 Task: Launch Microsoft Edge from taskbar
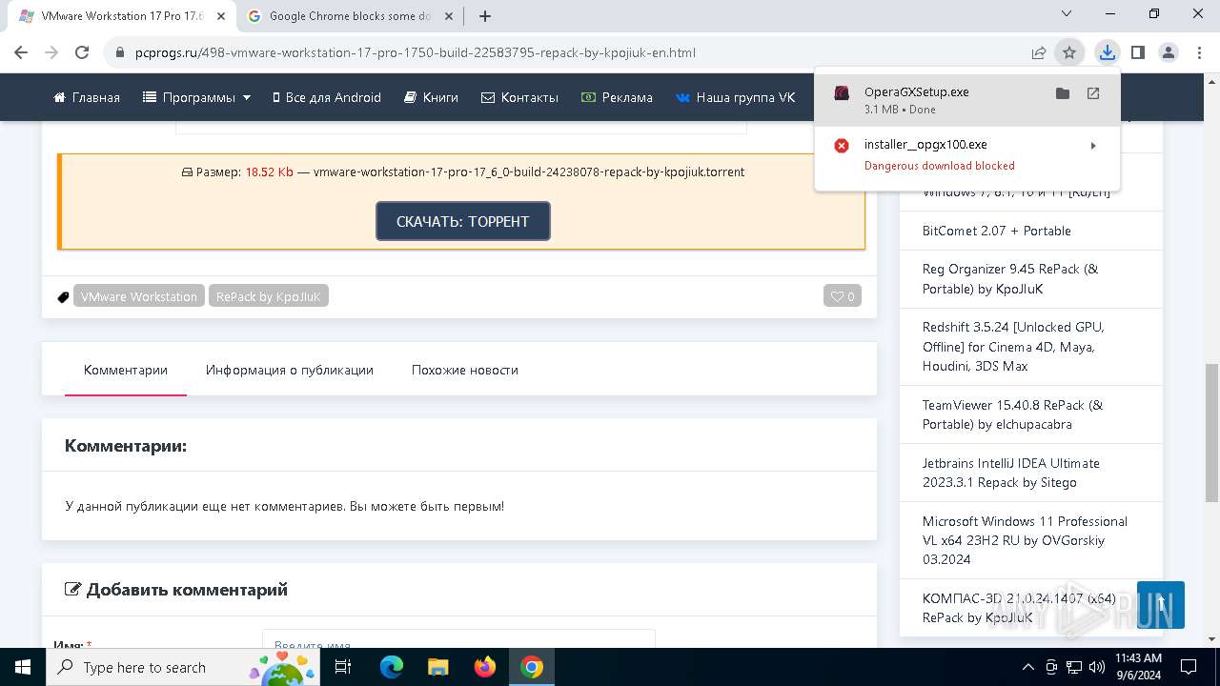[392, 667]
